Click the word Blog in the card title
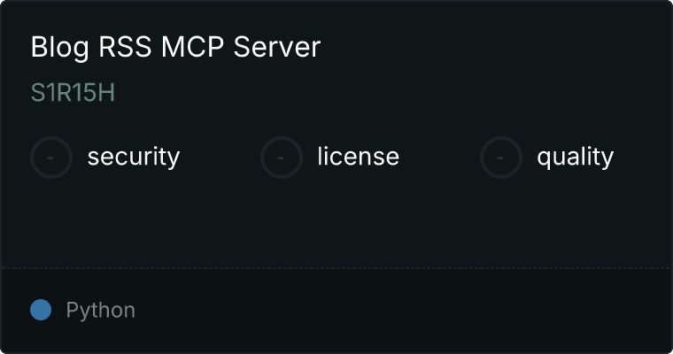 (59, 48)
